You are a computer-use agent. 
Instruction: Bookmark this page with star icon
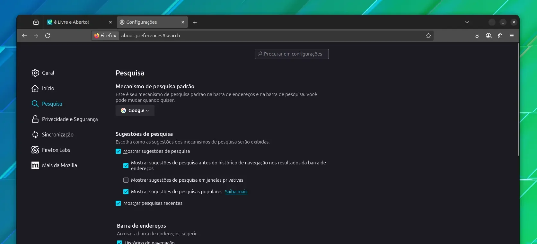point(428,36)
